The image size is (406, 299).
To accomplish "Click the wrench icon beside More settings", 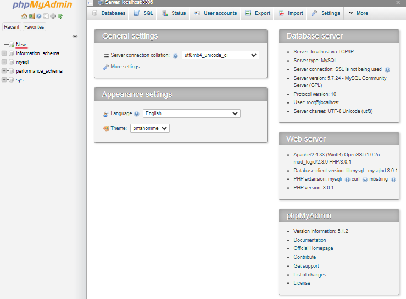I will [x=106, y=67].
